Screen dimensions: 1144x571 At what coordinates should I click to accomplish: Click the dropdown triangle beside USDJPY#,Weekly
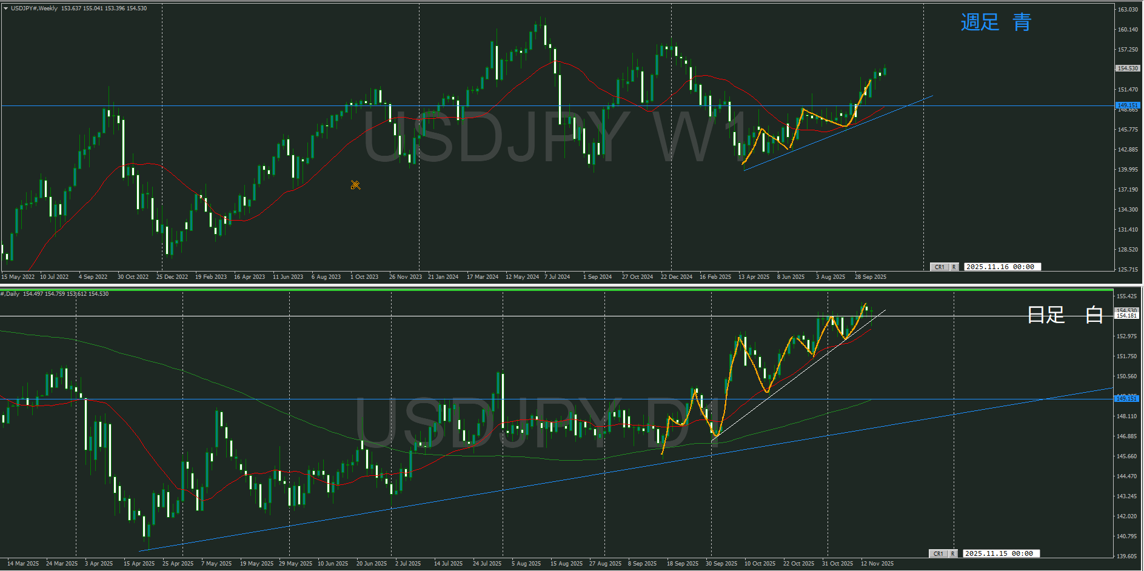pos(5,8)
